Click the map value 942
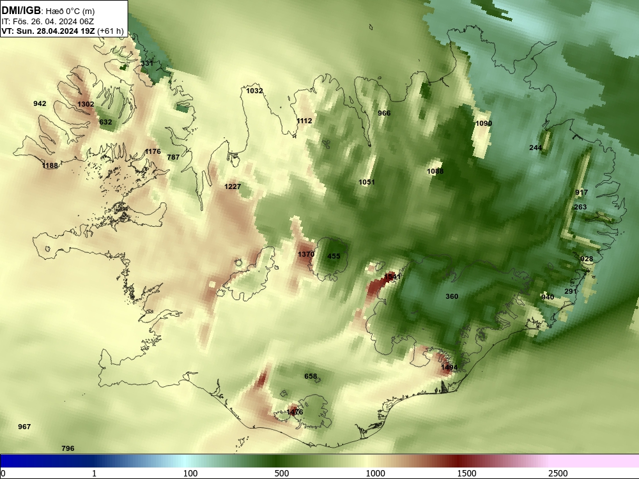Screen dimensions: 639x479 point(40,103)
